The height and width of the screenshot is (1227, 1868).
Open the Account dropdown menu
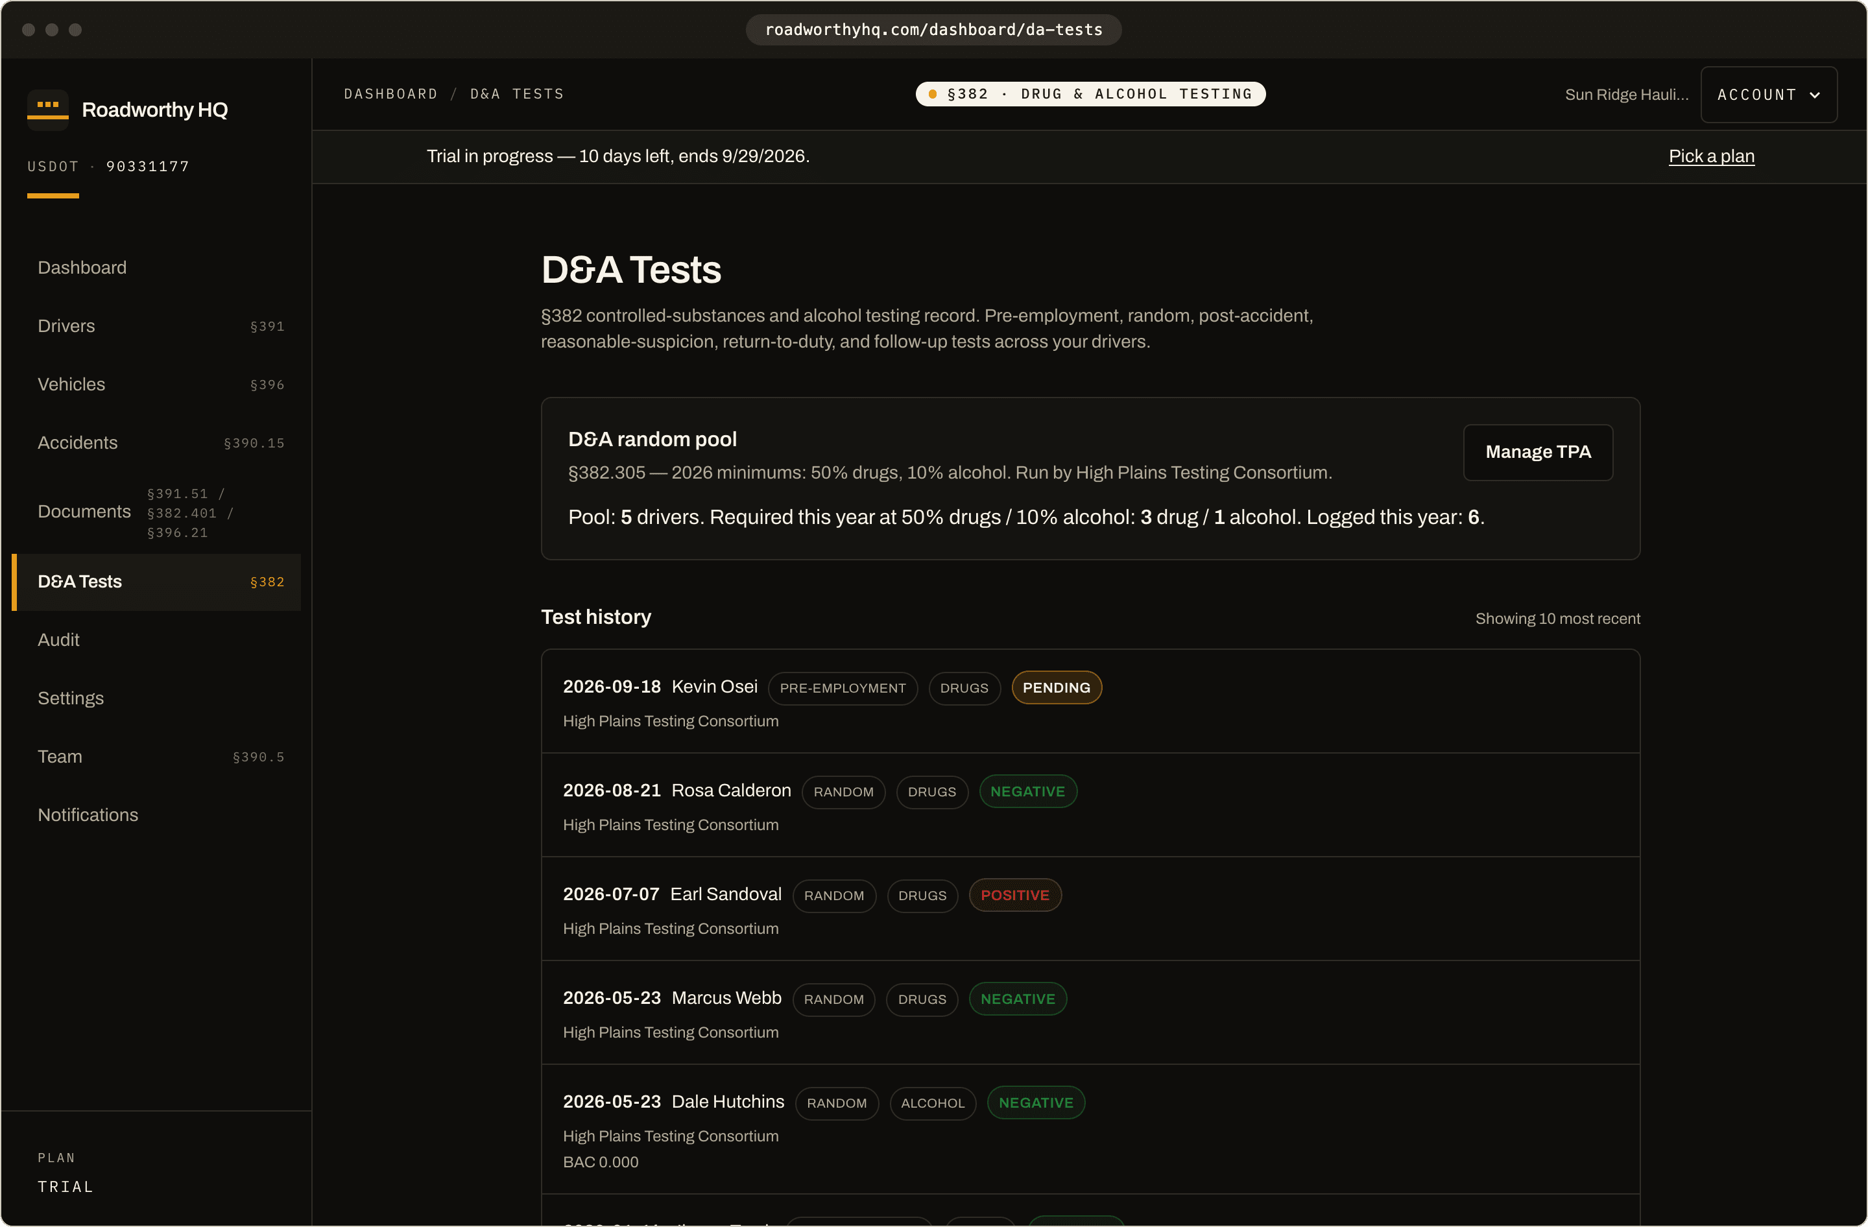click(1768, 95)
